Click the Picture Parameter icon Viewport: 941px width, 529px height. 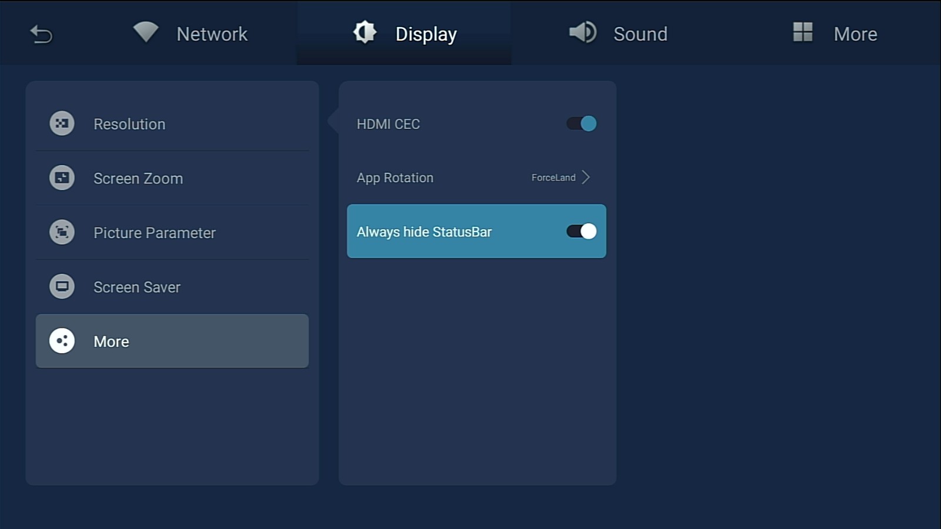point(62,233)
